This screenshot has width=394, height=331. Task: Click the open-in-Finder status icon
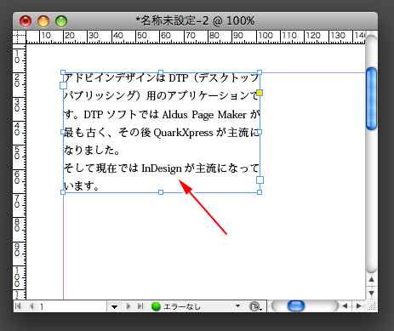click(255, 306)
